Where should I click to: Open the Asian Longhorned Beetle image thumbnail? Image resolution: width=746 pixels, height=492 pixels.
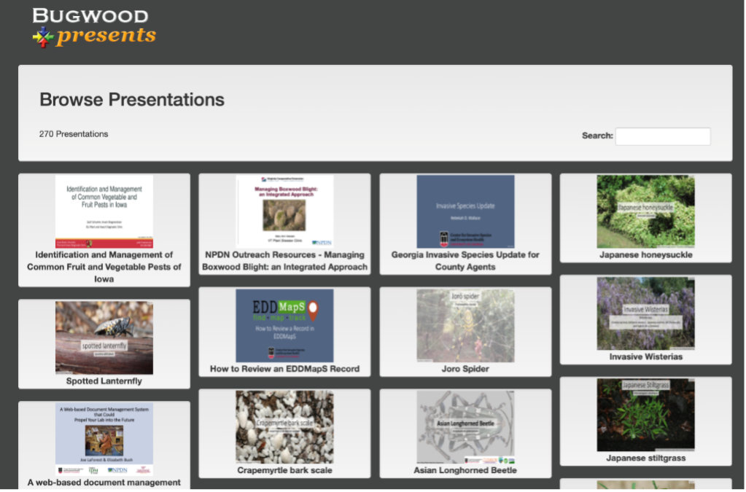(x=465, y=427)
